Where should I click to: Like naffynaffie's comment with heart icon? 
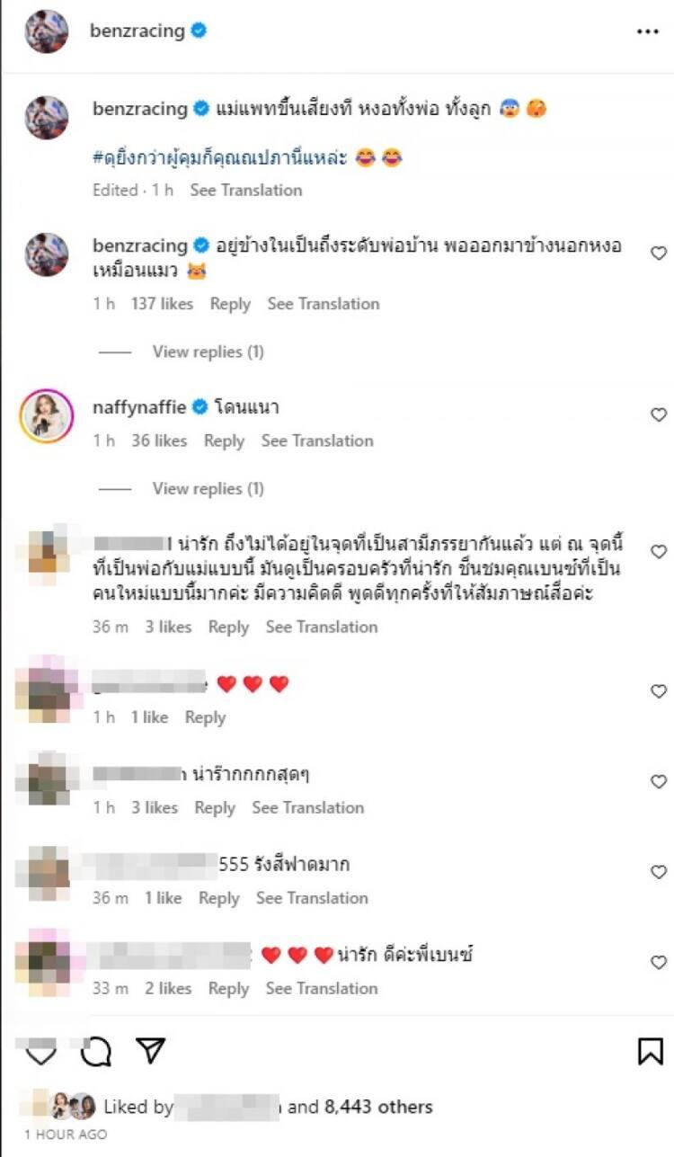pyautogui.click(x=658, y=414)
